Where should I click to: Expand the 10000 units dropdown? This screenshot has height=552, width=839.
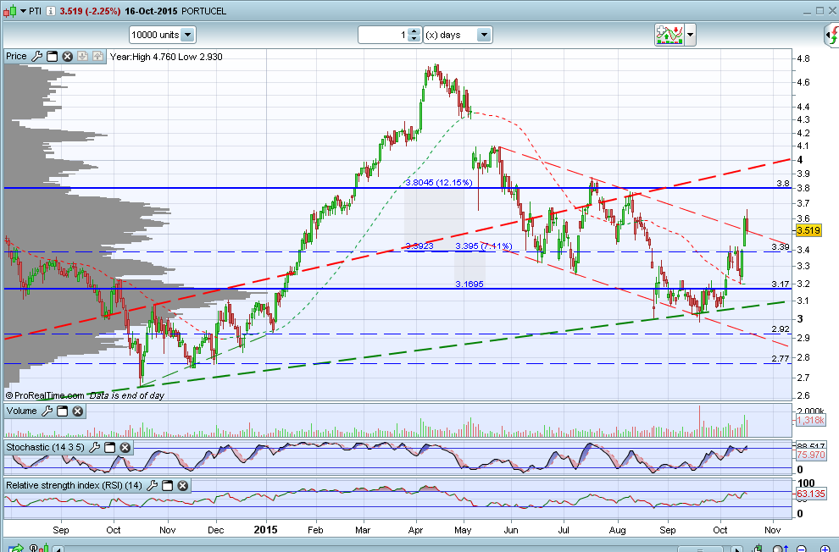[x=187, y=36]
